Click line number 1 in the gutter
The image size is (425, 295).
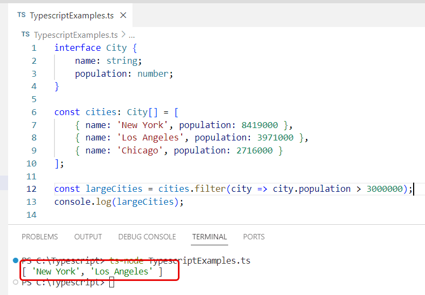pos(34,48)
